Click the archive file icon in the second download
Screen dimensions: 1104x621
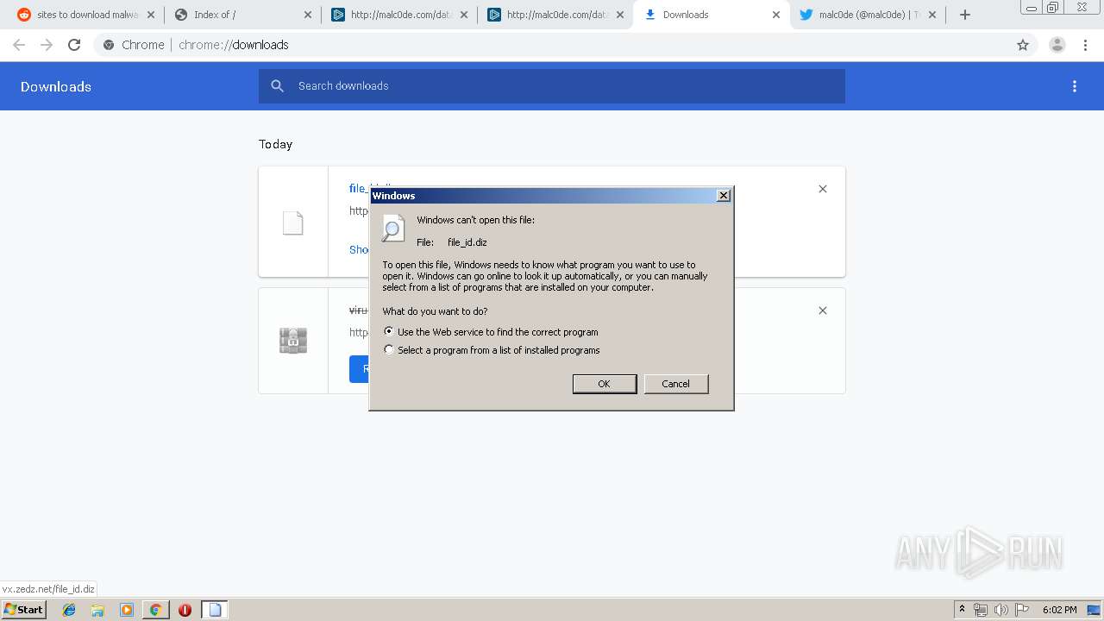[293, 341]
